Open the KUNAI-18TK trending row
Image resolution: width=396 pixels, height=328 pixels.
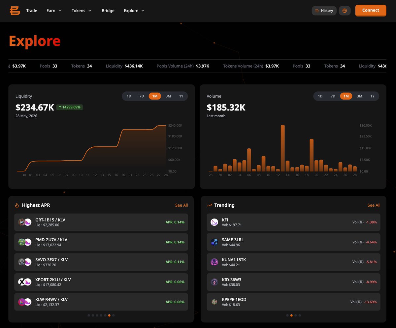[293, 262]
